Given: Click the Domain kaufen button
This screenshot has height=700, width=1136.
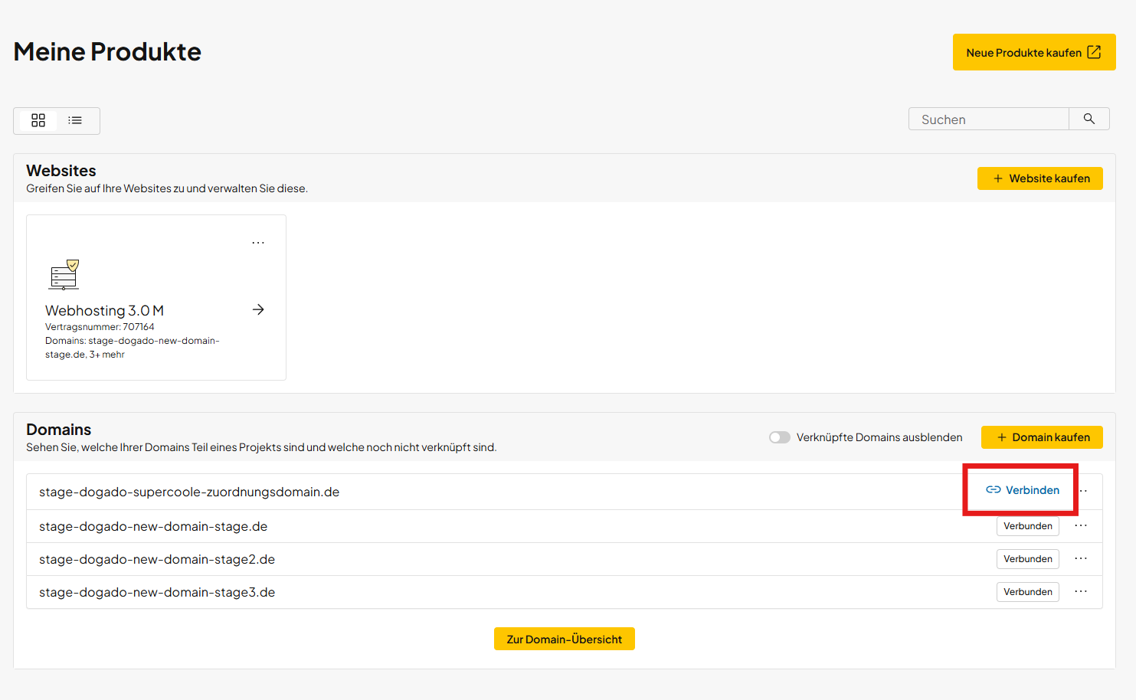Looking at the screenshot, I should pos(1041,437).
